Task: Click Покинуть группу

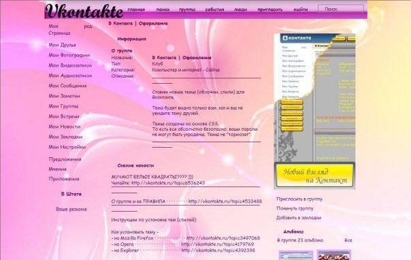Action: coord(295,209)
